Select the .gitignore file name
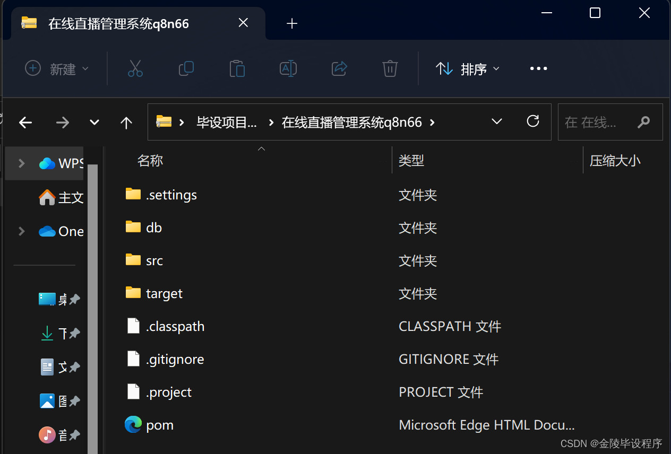 (x=175, y=359)
